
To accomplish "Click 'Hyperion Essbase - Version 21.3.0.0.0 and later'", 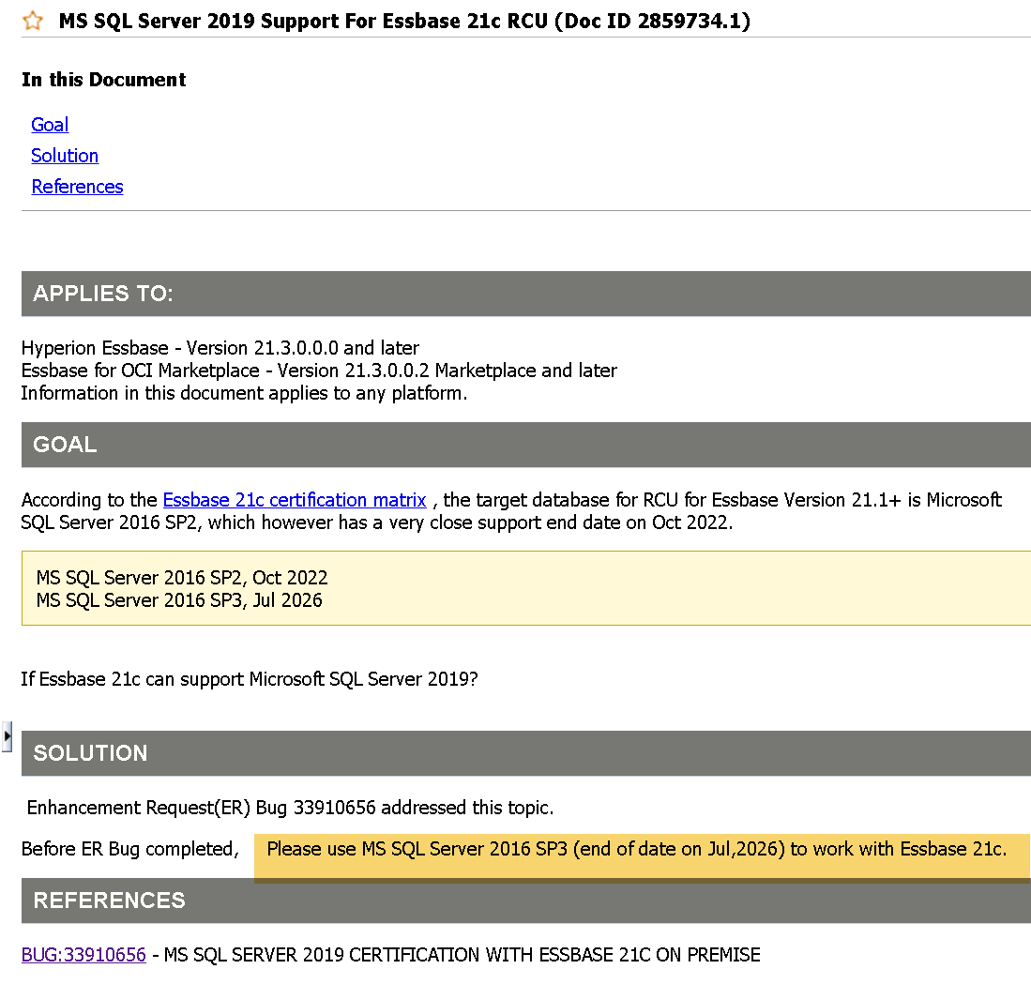I will coord(220,348).
